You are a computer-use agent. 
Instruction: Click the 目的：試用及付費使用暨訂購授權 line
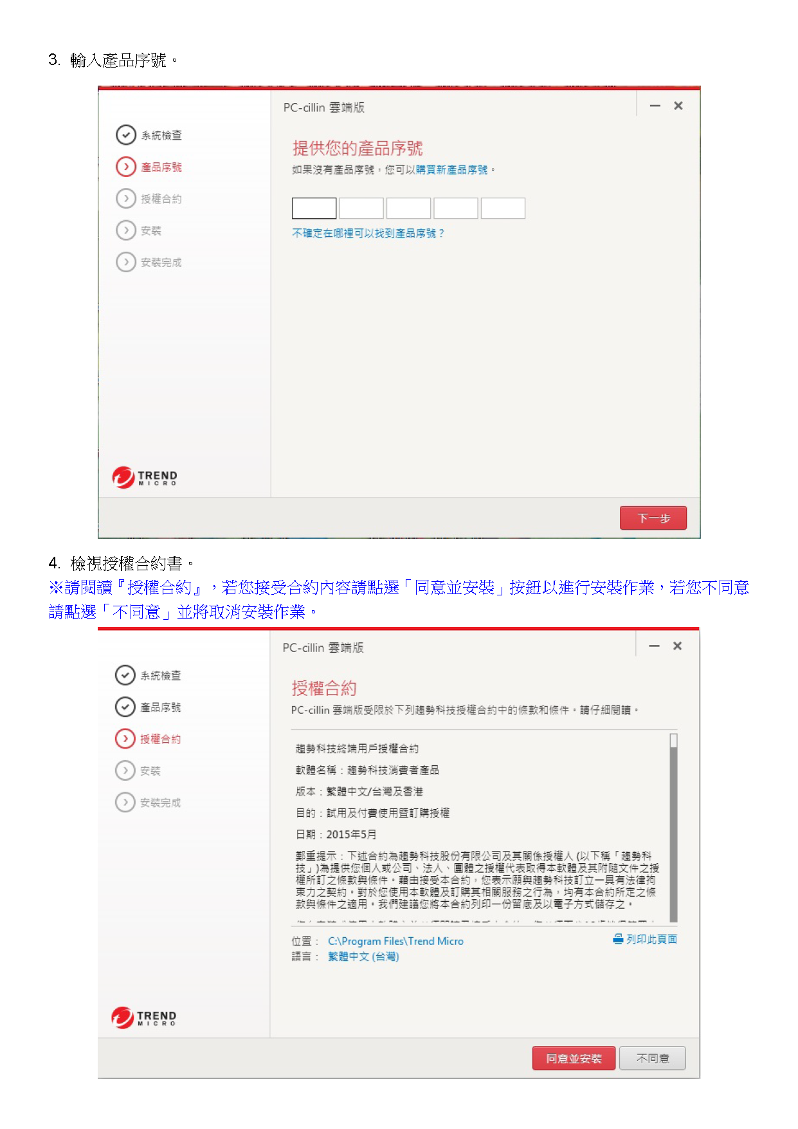coord(373,813)
